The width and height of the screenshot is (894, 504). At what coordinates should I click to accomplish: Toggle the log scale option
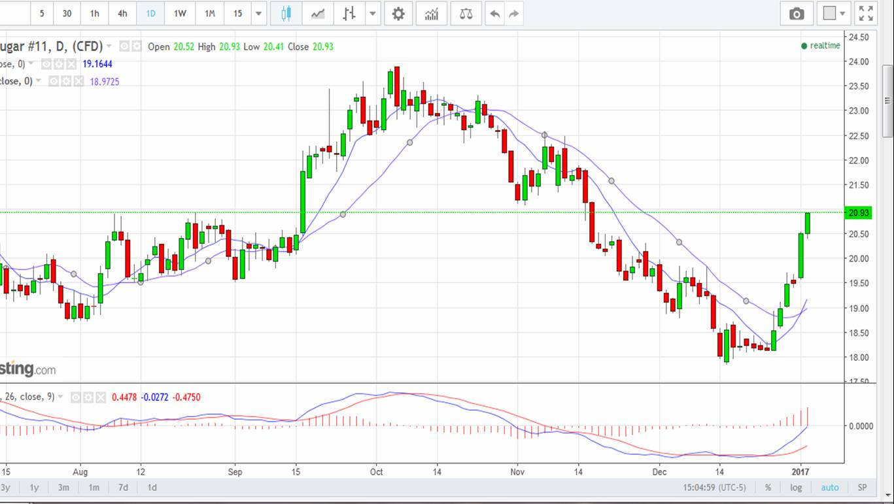(x=796, y=488)
